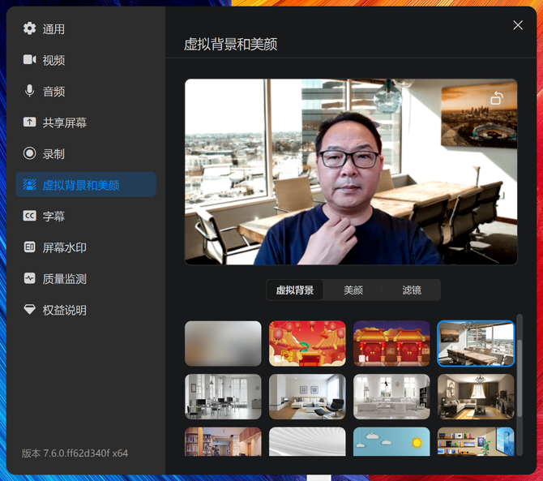The image size is (543, 481).
Task: Click the General gear icon
Action: click(x=29, y=28)
